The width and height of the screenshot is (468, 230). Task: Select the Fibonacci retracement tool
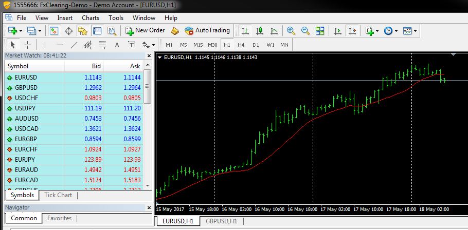pos(102,45)
